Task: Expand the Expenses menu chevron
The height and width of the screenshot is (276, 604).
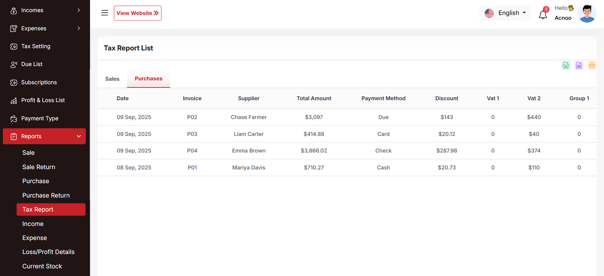Action: click(x=79, y=28)
